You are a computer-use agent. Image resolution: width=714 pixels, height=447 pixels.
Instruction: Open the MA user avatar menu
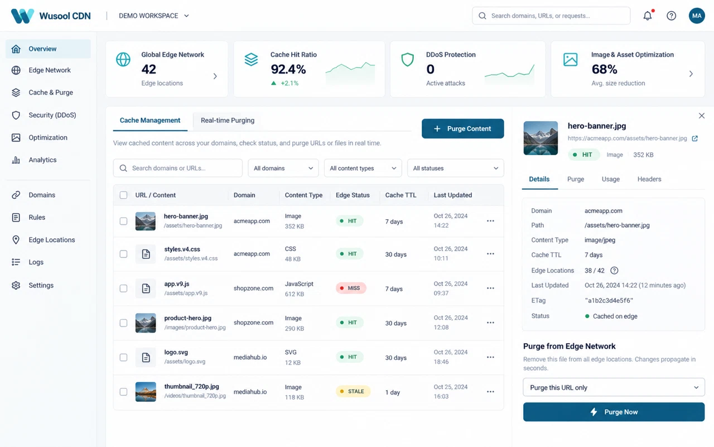point(697,16)
